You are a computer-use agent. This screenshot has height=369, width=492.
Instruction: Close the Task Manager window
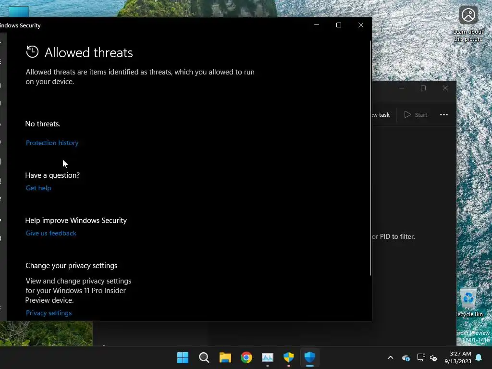[445, 88]
